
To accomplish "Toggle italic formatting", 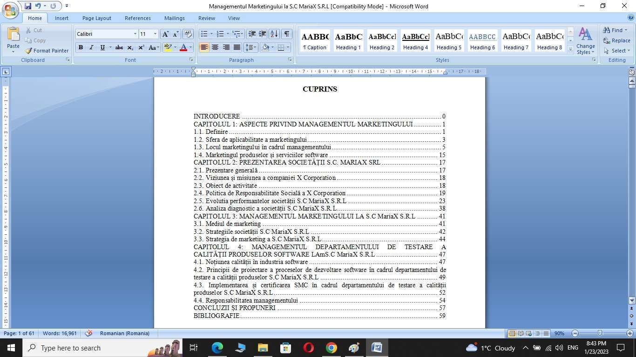I will (91, 47).
